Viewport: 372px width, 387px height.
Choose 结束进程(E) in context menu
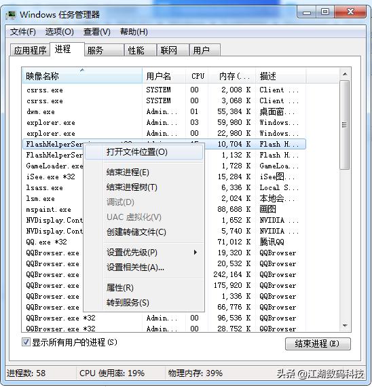(x=144, y=172)
